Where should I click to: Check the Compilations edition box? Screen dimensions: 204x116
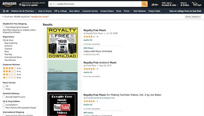(x=4, y=105)
